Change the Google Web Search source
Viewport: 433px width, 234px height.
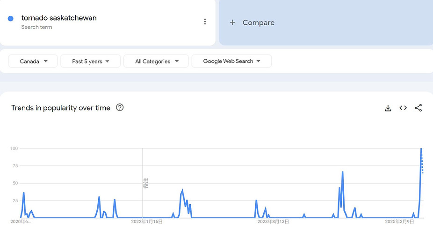coord(231,61)
